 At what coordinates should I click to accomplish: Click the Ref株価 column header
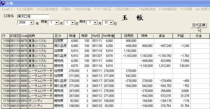click(x=108, y=36)
